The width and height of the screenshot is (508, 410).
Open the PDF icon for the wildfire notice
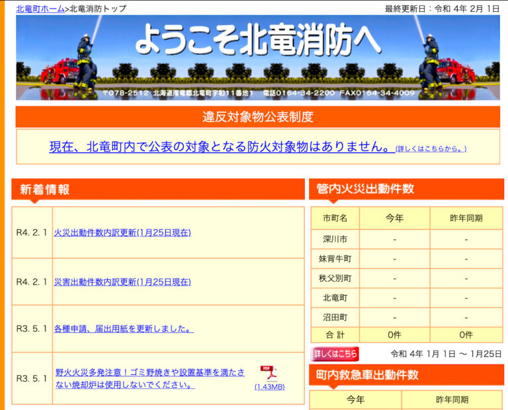pos(269,373)
